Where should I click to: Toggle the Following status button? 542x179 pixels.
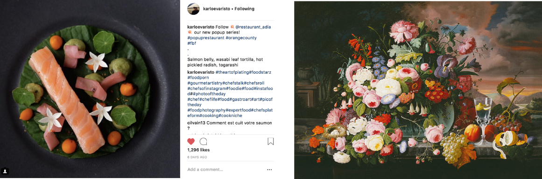[x=244, y=8]
